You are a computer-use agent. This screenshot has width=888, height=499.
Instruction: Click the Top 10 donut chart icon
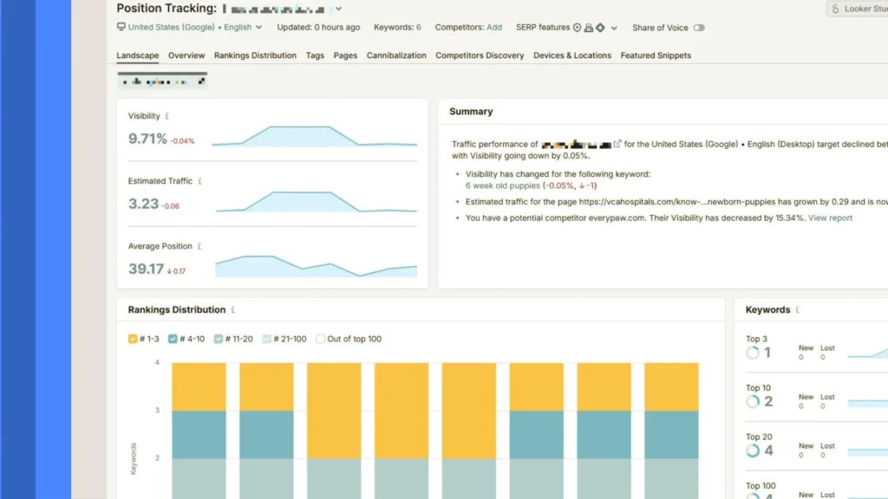753,402
